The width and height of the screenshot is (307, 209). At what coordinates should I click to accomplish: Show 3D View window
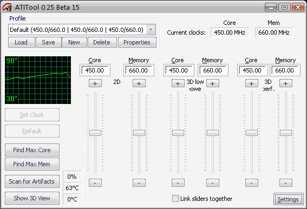click(x=32, y=198)
